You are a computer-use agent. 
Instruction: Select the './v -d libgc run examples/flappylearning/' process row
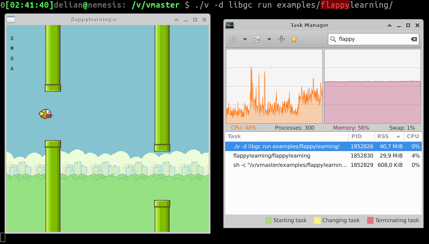tap(323, 147)
